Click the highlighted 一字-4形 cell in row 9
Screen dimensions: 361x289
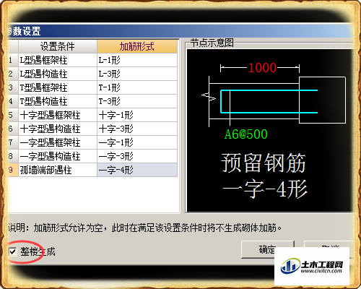[137, 170]
